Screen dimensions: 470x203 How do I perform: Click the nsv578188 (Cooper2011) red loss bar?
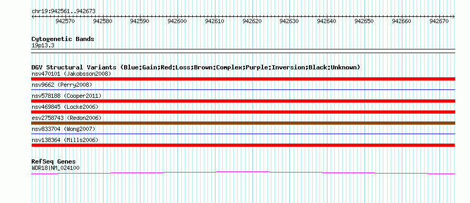243,101
